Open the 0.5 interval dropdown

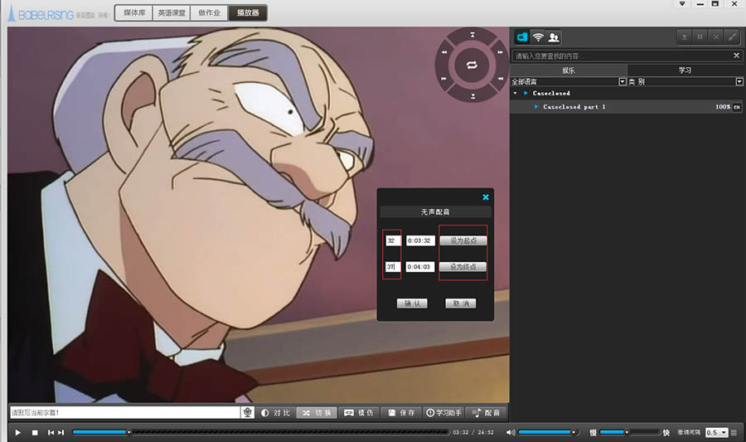click(x=724, y=433)
